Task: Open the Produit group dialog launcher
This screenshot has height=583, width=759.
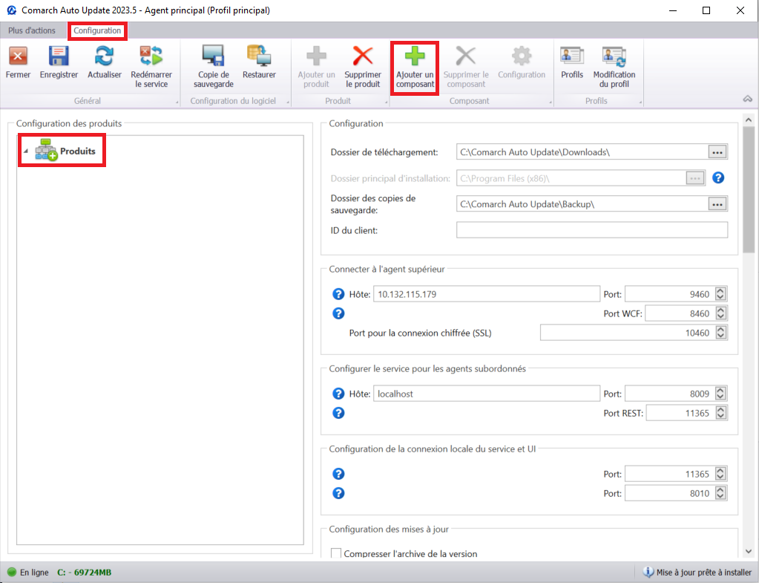Action: (387, 102)
